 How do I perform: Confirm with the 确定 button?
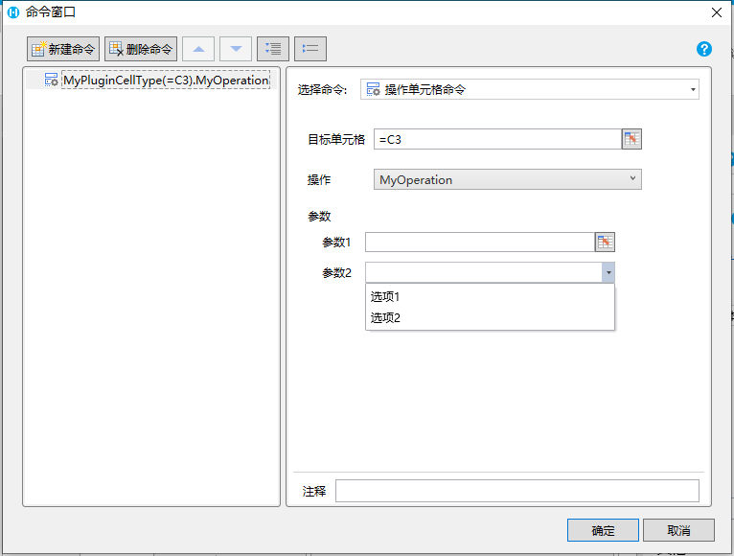[603, 530]
